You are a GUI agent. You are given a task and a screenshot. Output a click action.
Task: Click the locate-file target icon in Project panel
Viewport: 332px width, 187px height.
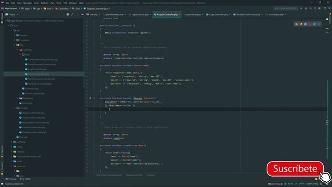[68, 15]
